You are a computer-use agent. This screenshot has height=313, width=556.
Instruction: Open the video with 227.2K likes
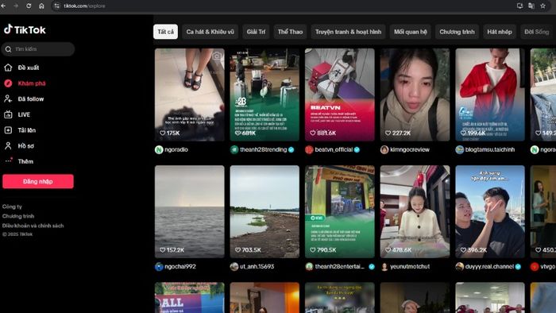415,95
